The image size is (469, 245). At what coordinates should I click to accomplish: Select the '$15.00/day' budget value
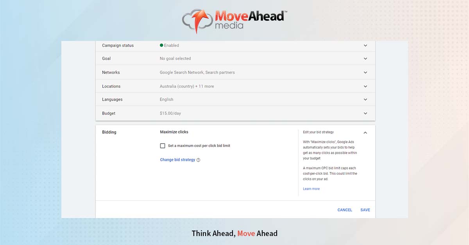170,114
